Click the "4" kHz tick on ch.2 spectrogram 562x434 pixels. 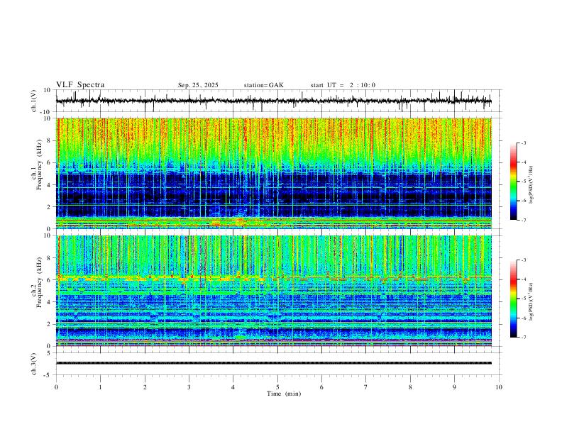(x=50, y=302)
